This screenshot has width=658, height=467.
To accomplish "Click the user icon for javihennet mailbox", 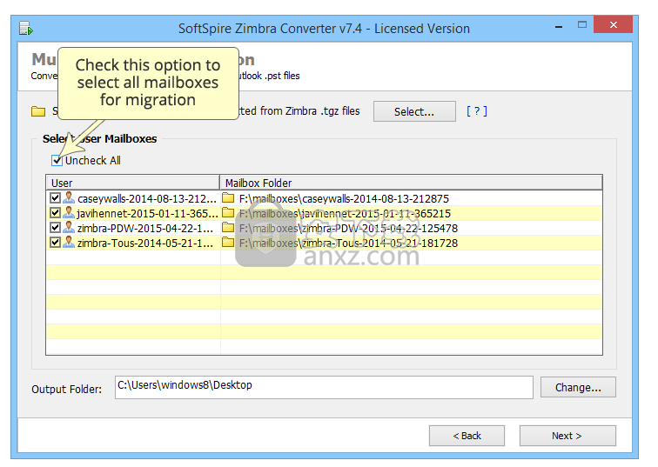I will pyautogui.click(x=69, y=213).
